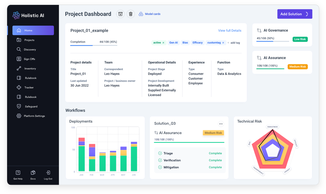Select the Rulebook sidebar icon
The image size is (326, 194).
[19, 78]
